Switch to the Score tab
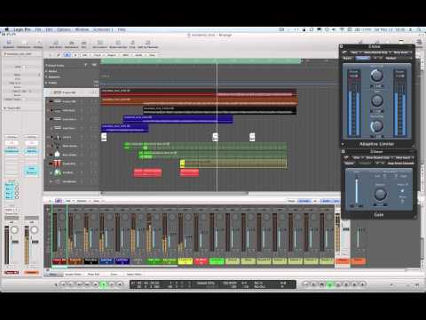426x320 pixels. (x=114, y=275)
